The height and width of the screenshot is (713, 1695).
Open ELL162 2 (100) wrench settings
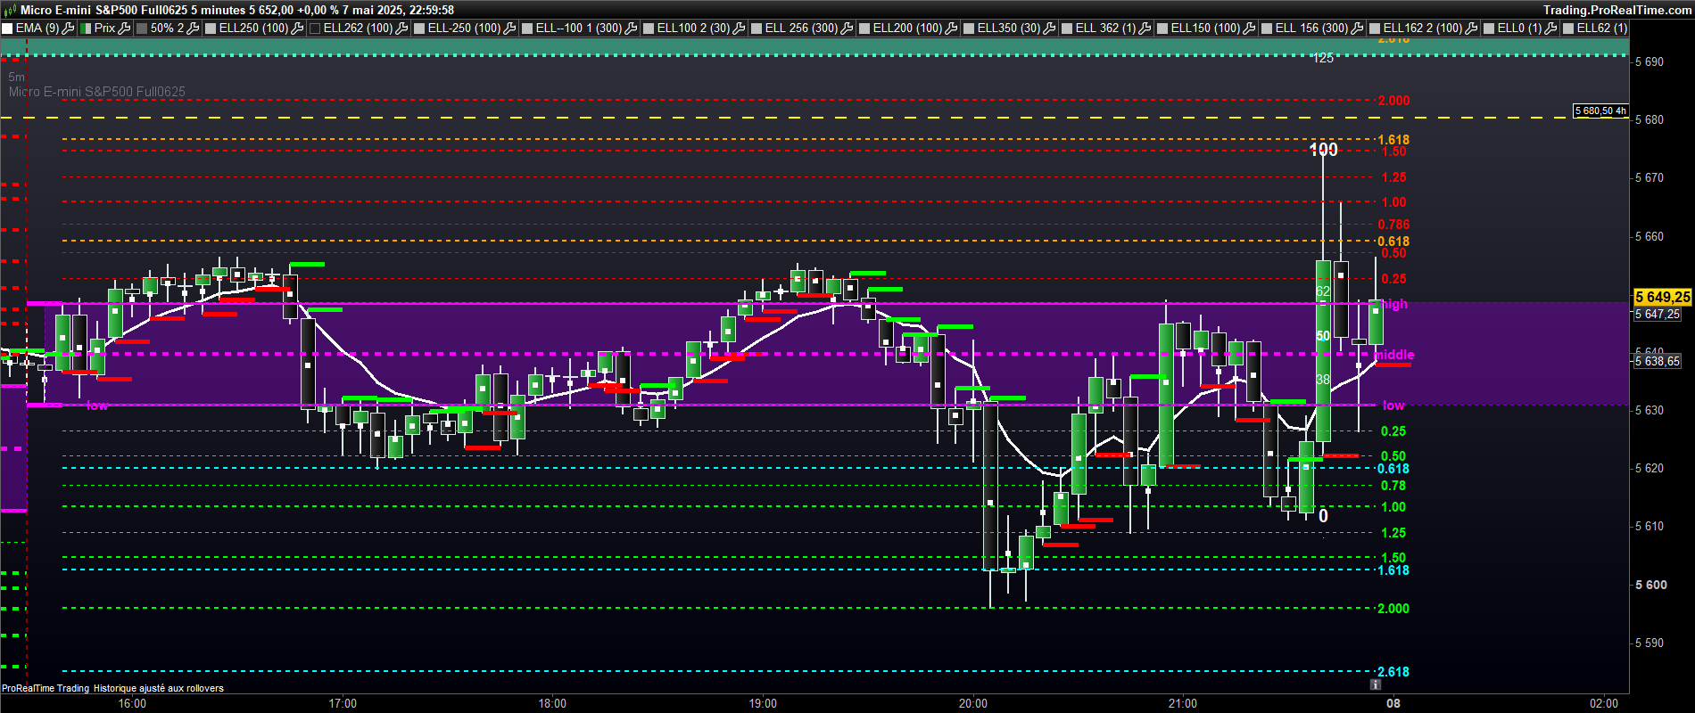pos(1472,28)
